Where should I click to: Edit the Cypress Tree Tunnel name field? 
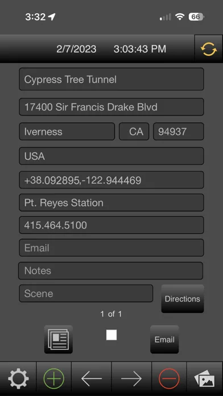tap(111, 79)
